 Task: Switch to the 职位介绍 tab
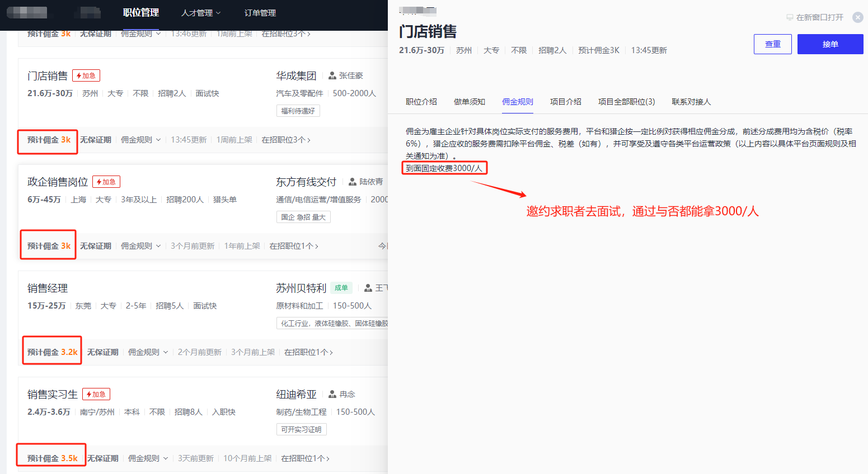click(x=421, y=102)
